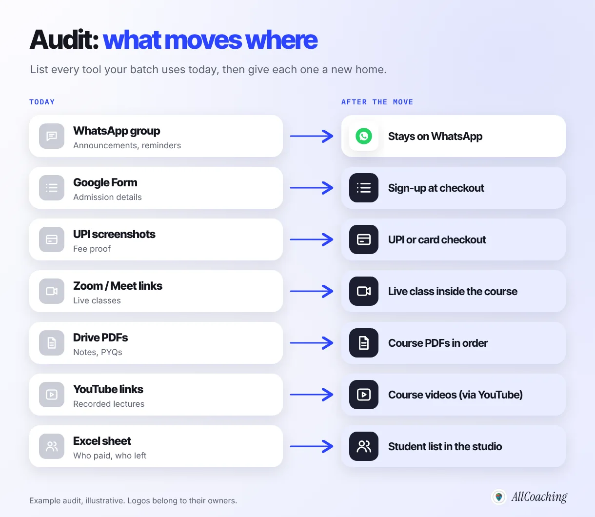Viewport: 595px width, 517px height.
Task: Click the play icon beside YouTube links
Action: [52, 395]
